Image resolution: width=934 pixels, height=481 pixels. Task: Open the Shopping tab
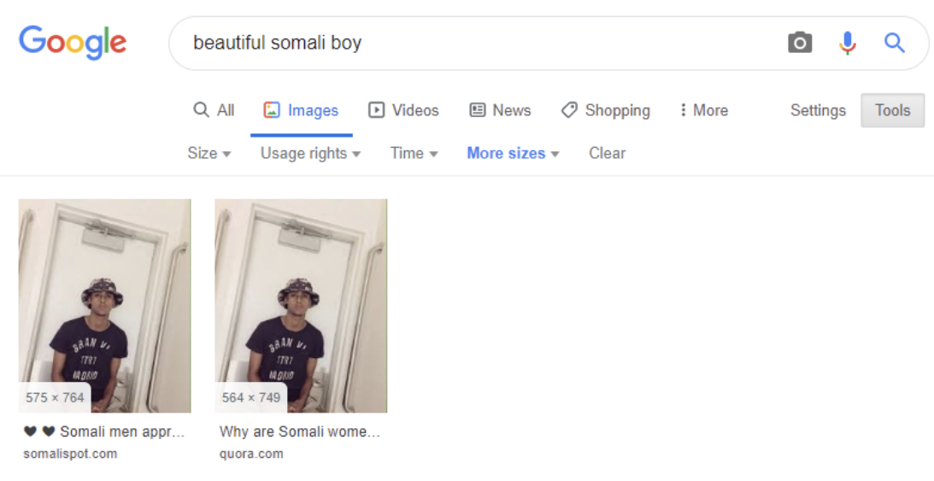pyautogui.click(x=605, y=110)
